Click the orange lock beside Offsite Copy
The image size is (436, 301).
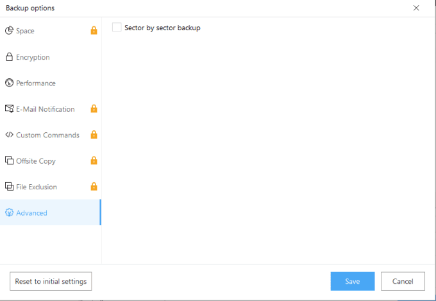coord(94,160)
